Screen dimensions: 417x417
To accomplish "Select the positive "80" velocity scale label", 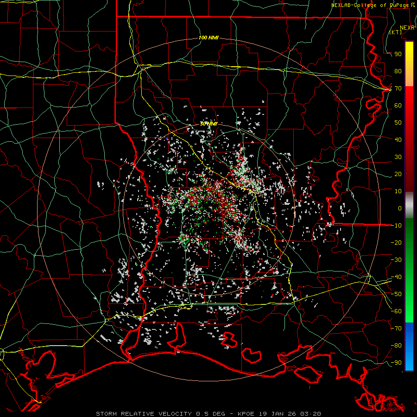I will pyautogui.click(x=398, y=71).
